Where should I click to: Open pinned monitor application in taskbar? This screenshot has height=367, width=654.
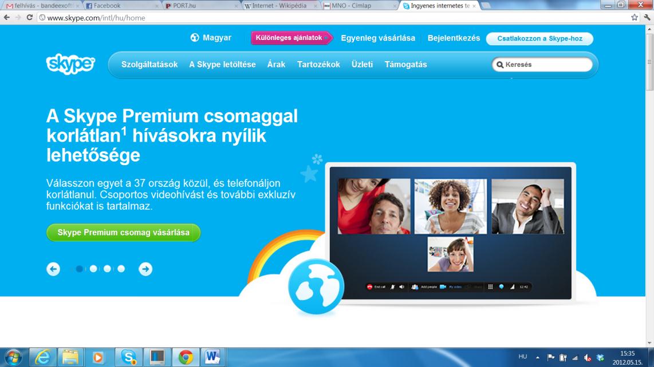[157, 357]
